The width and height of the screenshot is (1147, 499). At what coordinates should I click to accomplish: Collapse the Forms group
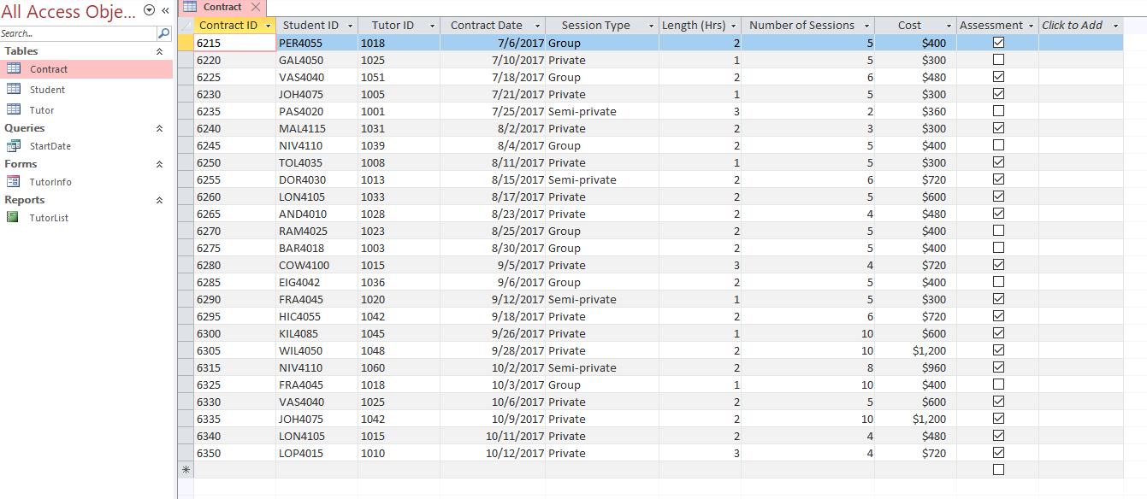[159, 165]
